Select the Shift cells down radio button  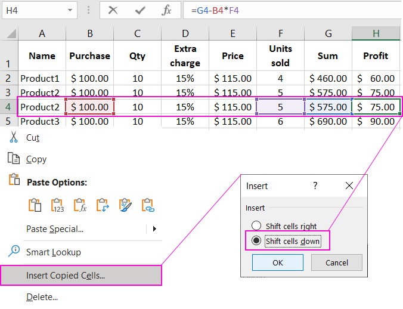point(256,241)
